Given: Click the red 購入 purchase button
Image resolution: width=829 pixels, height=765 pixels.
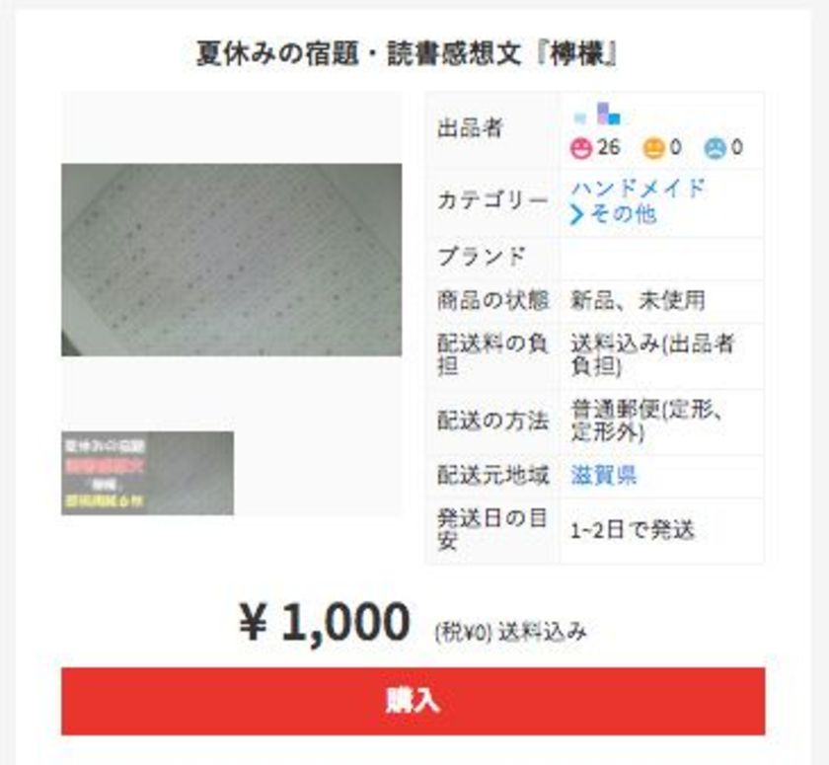Looking at the screenshot, I should click(413, 701).
